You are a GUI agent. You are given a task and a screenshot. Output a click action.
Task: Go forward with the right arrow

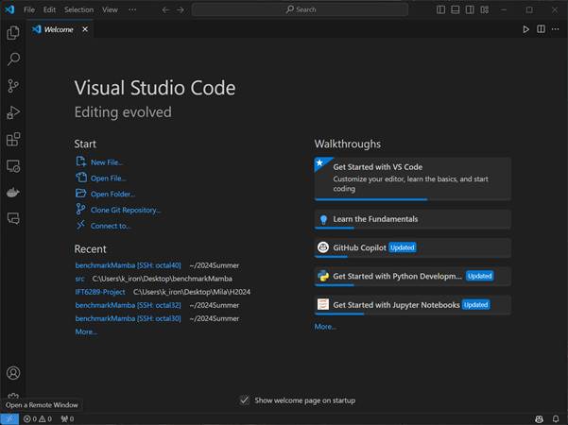[x=181, y=9]
